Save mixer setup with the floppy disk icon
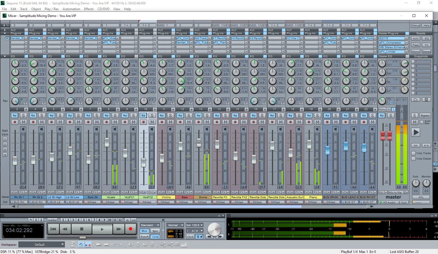 (x=427, y=100)
